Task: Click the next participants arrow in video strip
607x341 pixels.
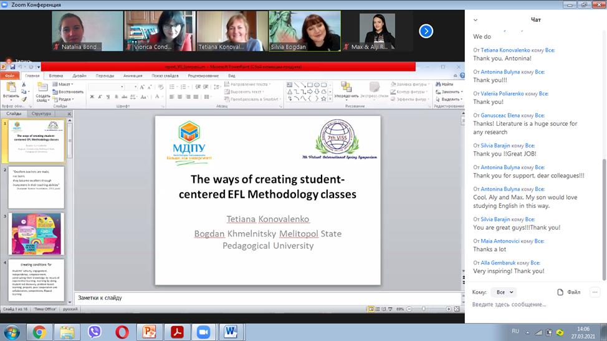Action: [x=426, y=31]
